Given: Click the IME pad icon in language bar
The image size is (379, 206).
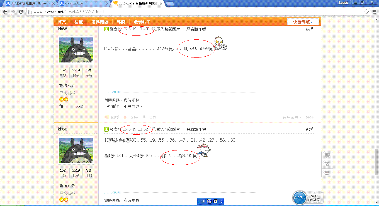Looking at the screenshot, I should [x=209, y=201].
